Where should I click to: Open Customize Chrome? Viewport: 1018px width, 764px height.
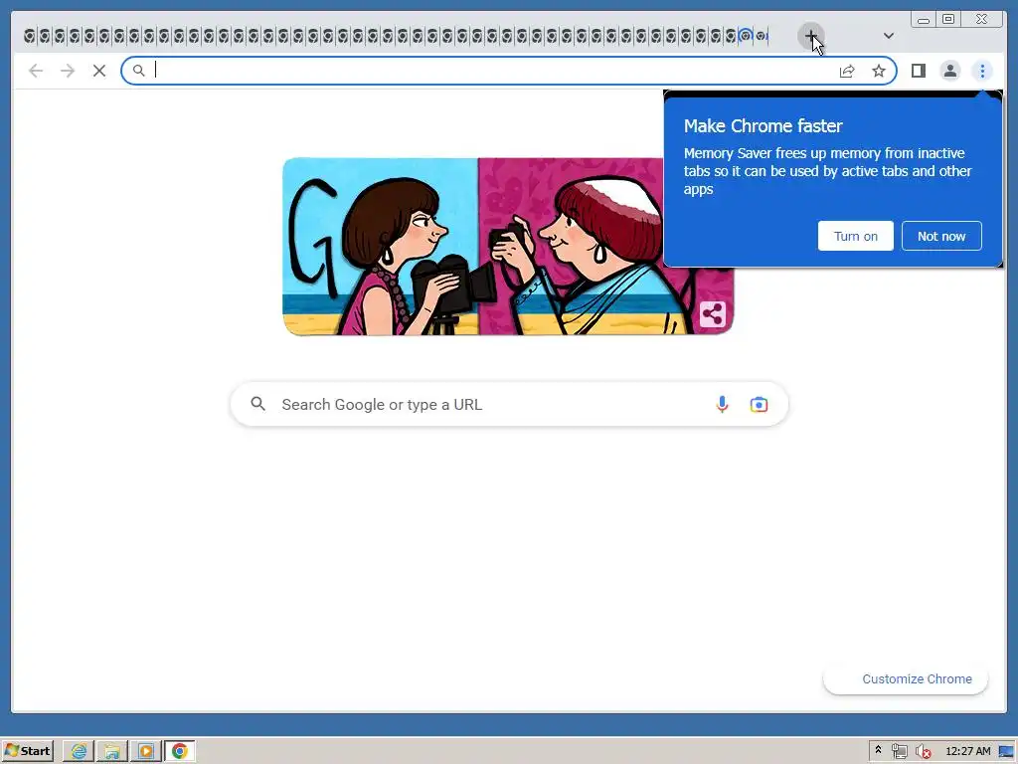pyautogui.click(x=906, y=678)
